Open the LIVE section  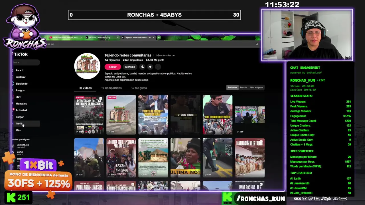[x=18, y=97]
